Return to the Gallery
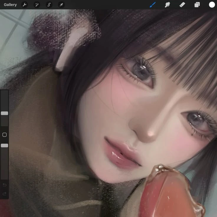Viewport: 217px width, 217px height. coord(10,5)
